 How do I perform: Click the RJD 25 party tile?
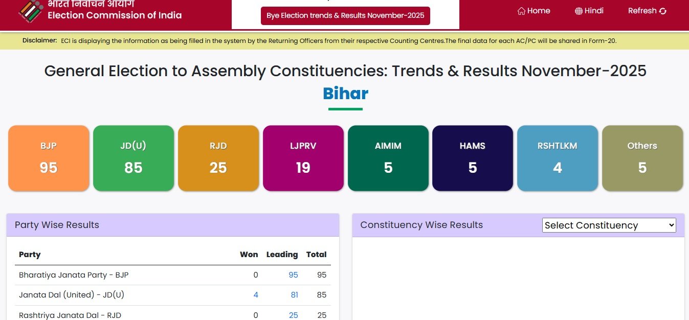coord(218,158)
